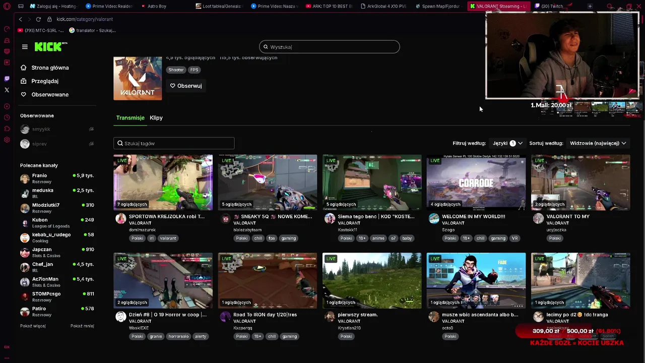Open STOMPcsgo recommended channel

57,296
